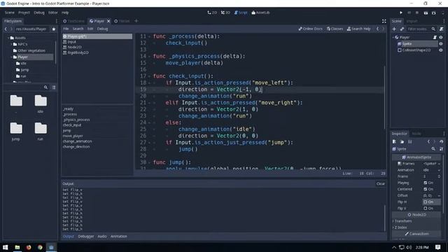448x252 pixels.
Task: Add a new scene tab
Action: tap(136, 21)
